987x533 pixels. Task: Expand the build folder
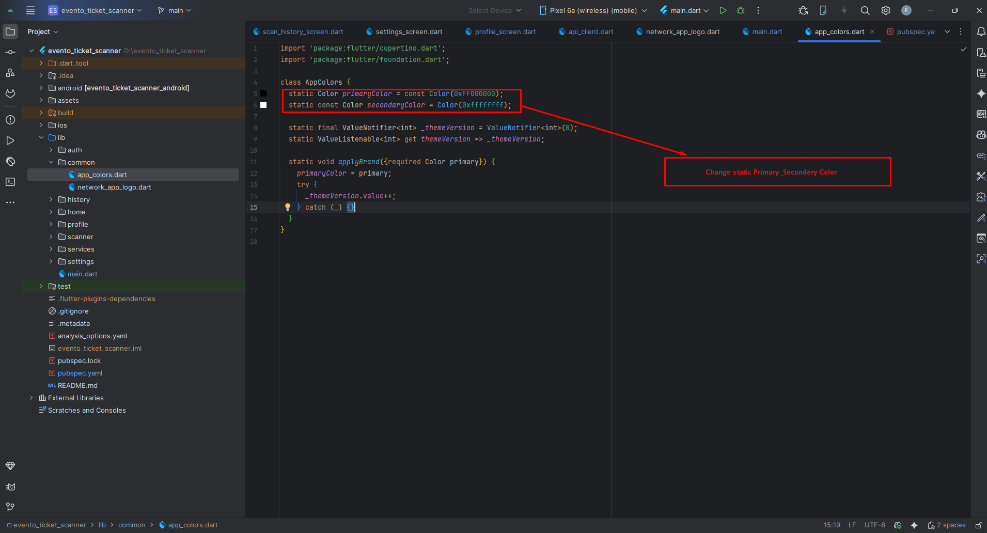tap(41, 113)
